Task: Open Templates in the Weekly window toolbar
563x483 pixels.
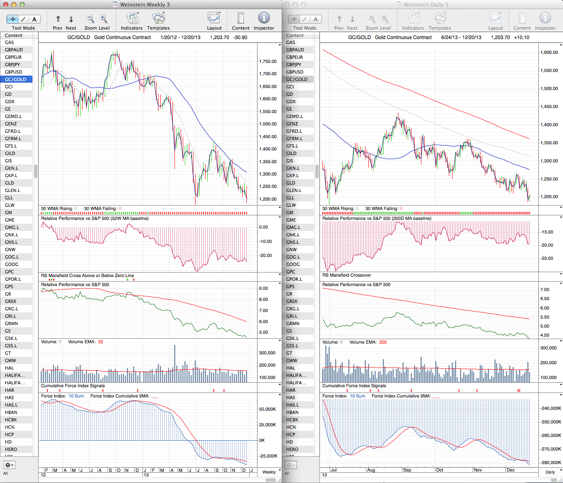Action: [158, 19]
